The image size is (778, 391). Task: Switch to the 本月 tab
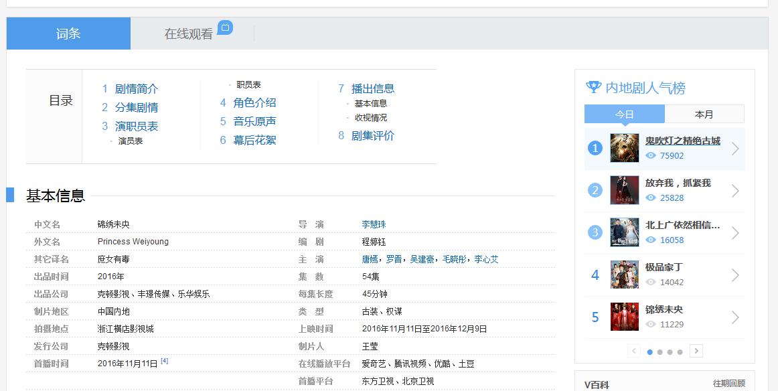click(x=704, y=113)
